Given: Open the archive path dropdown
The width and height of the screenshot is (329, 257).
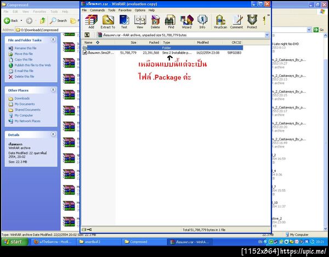Looking at the screenshot, I should pos(267,35).
